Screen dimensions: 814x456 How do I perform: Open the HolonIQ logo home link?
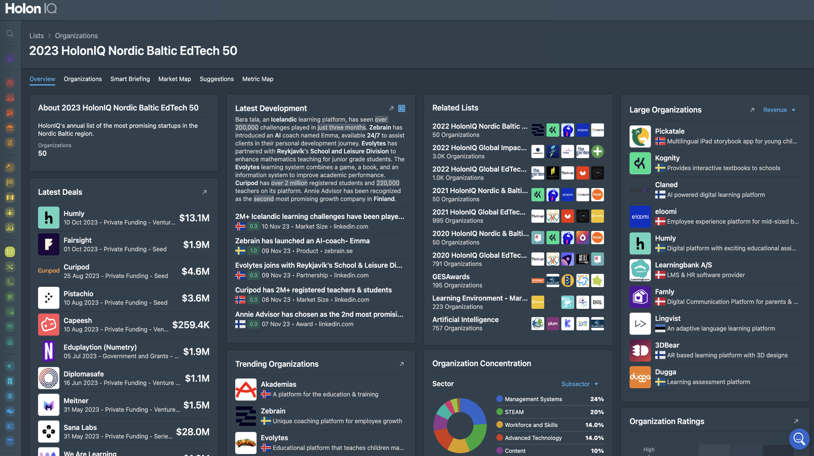[31, 8]
